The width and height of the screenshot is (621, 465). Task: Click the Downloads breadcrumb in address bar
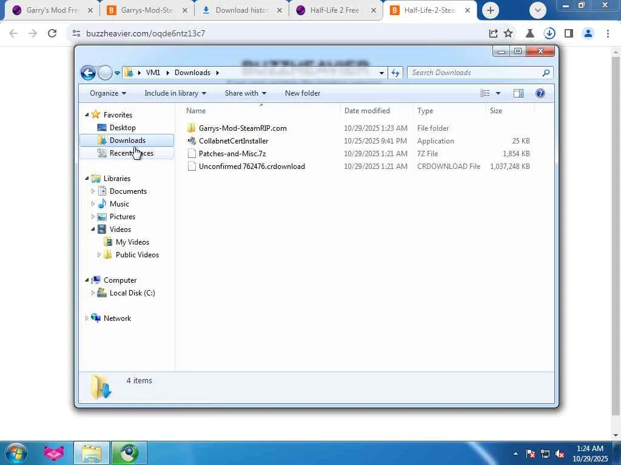click(192, 73)
